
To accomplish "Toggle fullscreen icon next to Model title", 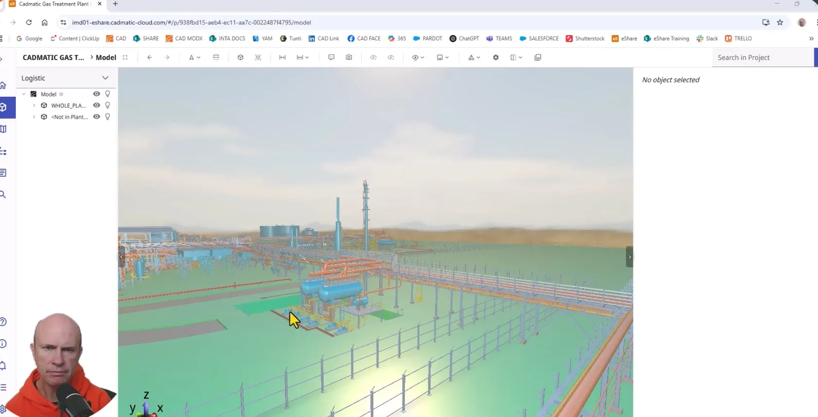I will point(125,58).
